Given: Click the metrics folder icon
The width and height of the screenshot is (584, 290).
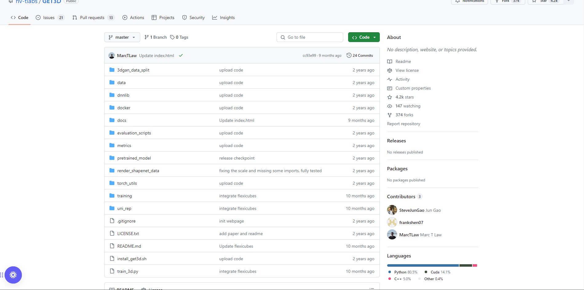Looking at the screenshot, I should [112, 145].
